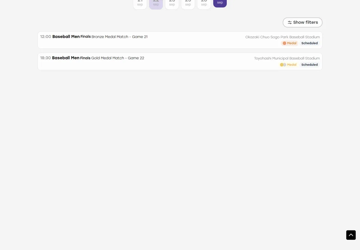Click the 18:30 start time

tap(46, 58)
